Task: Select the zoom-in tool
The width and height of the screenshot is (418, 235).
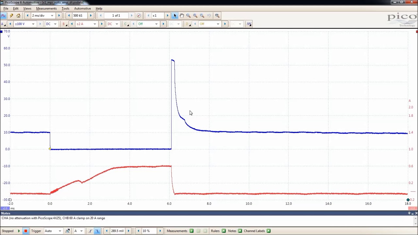Action: click(195, 16)
